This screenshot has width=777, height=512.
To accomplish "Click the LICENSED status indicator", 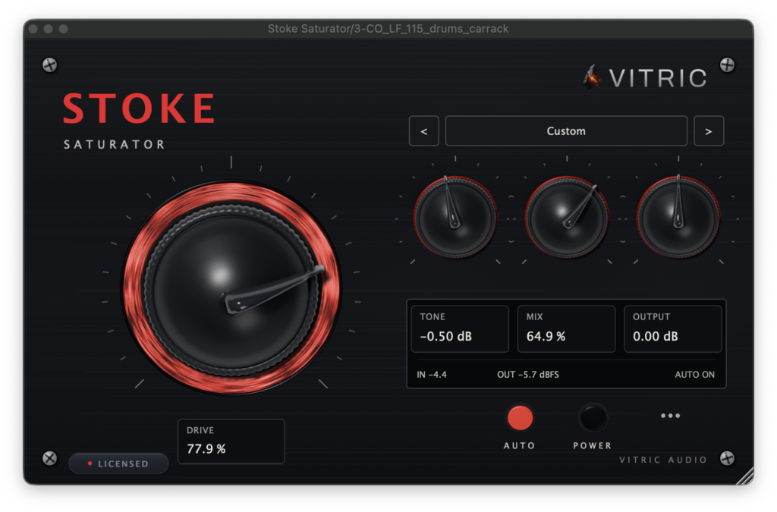I will [x=118, y=464].
